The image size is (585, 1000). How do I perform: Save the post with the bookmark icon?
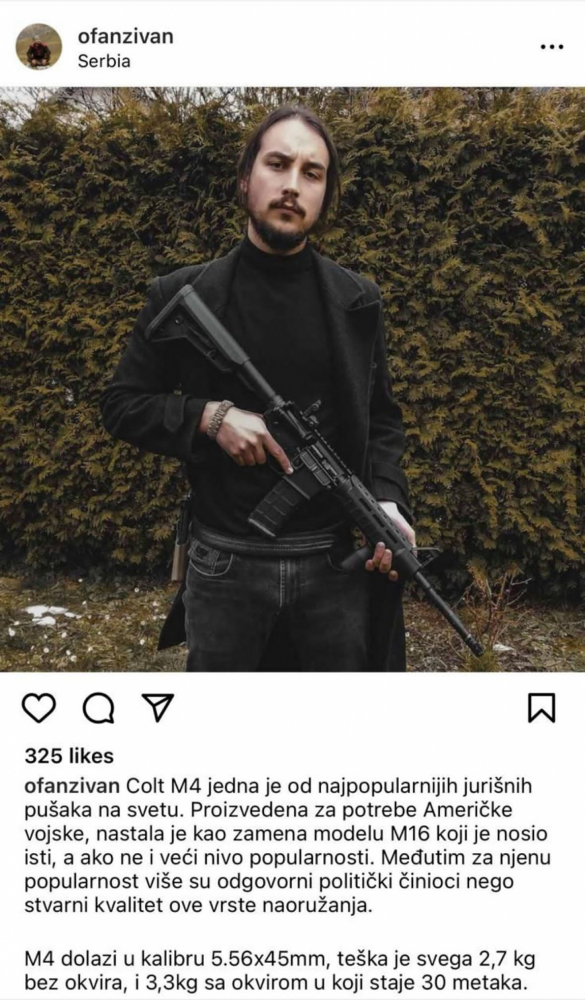[541, 708]
